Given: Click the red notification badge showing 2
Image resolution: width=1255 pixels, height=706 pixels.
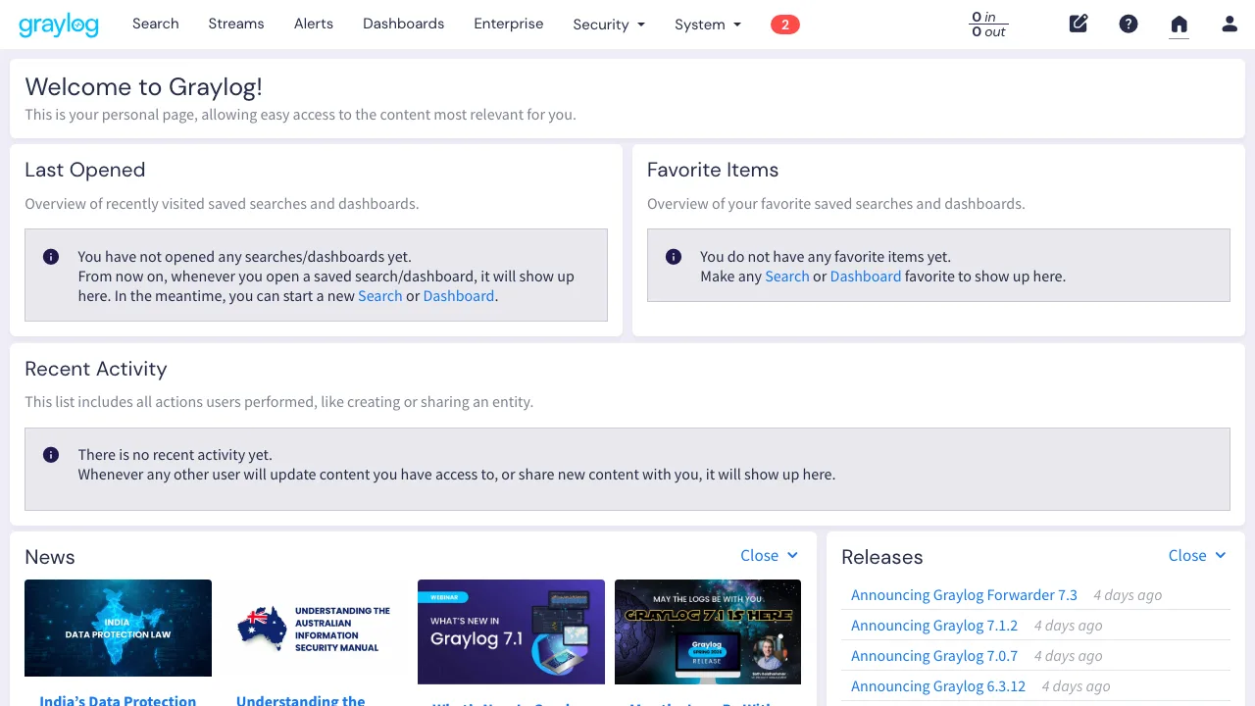Looking at the screenshot, I should tap(785, 25).
